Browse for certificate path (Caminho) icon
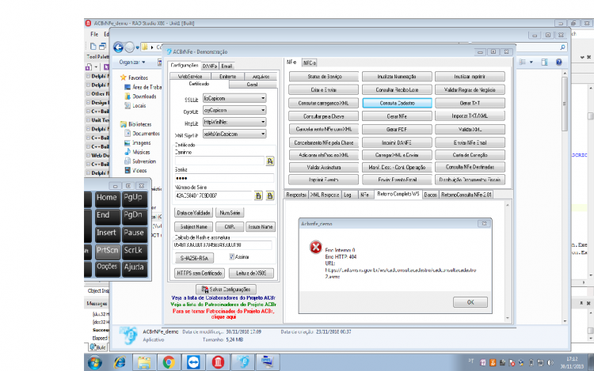The image size is (594, 371). [x=270, y=161]
